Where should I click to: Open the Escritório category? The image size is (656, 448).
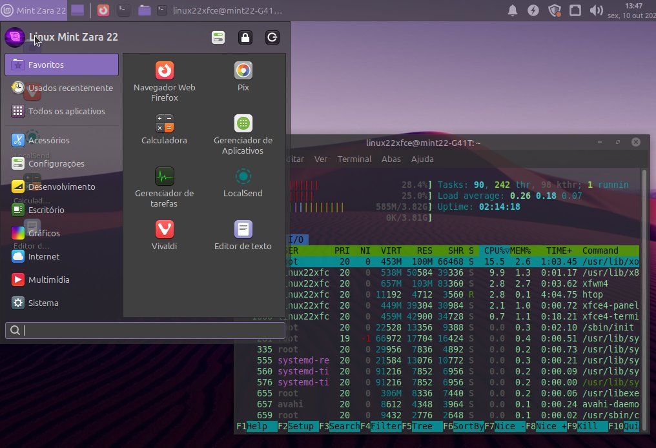(x=61, y=210)
